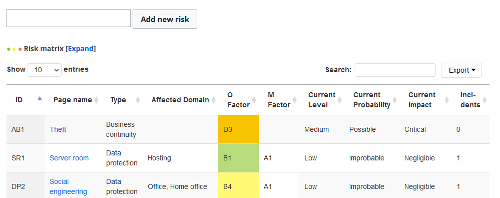Sort by M Factor column icon
This screenshot has height=198, width=500.
295,100
